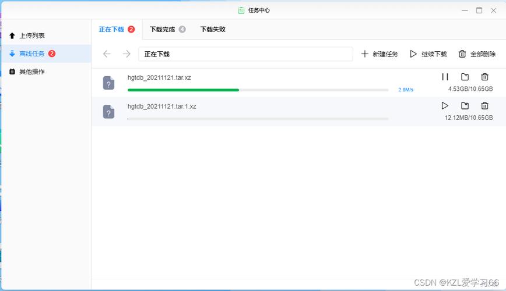The width and height of the screenshot is (506, 291).
Task: Click the 正在下载 path field
Action: pyautogui.click(x=245, y=54)
